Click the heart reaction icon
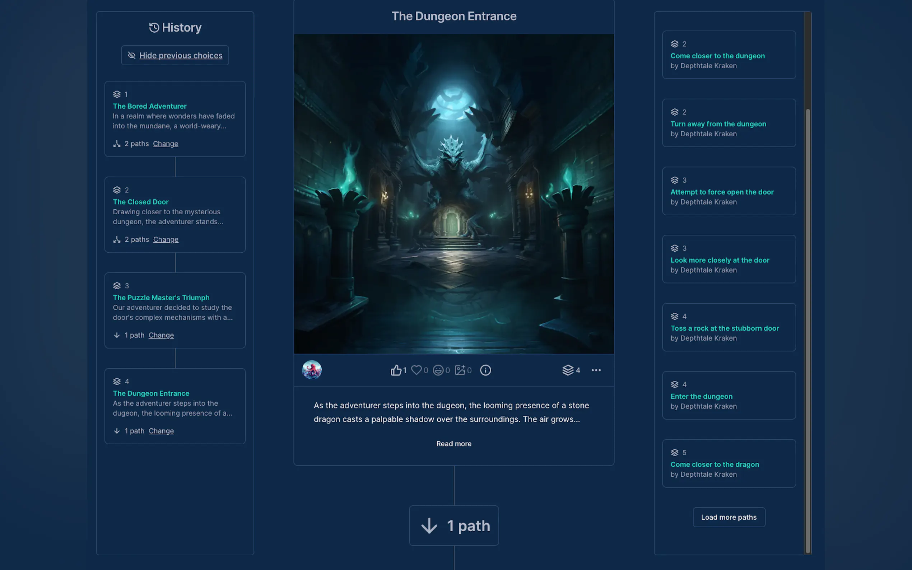The height and width of the screenshot is (570, 912). coord(416,370)
